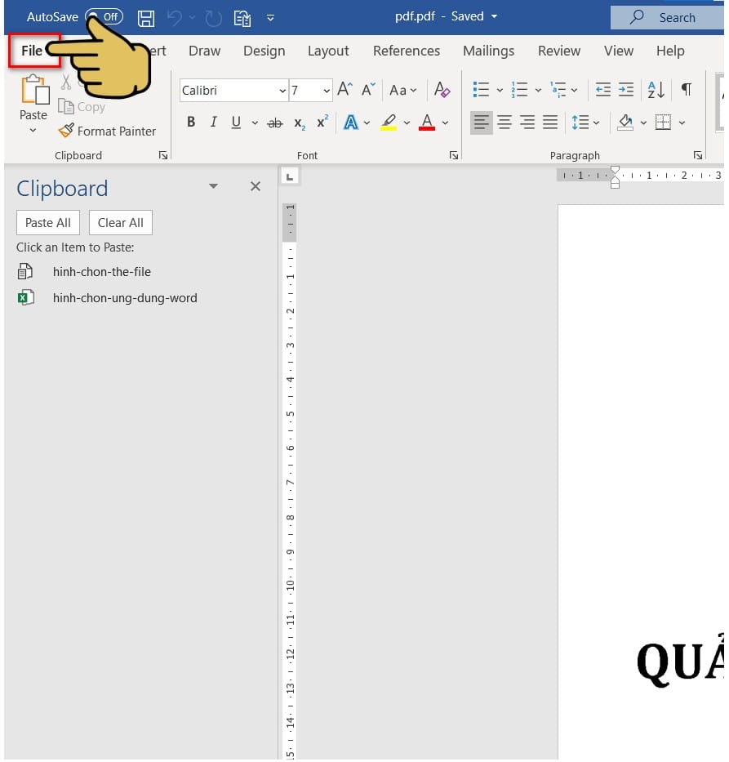The image size is (729, 762).
Task: Click the Clear All button
Action: coord(121,223)
